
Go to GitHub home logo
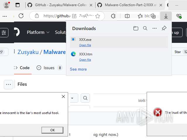click(x=17, y=32)
